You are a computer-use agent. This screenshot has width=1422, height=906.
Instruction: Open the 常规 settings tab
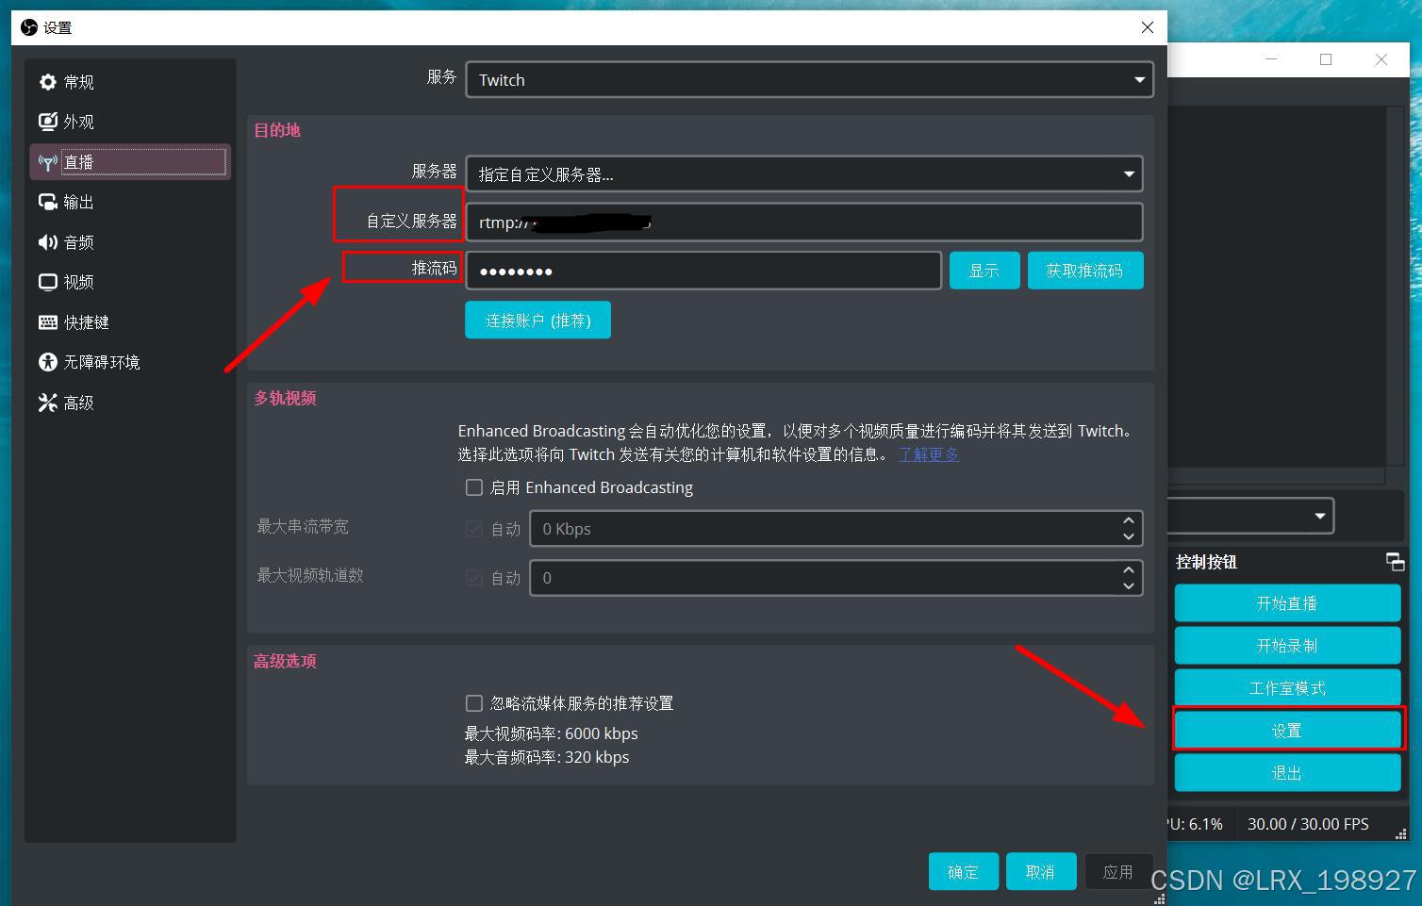click(x=130, y=82)
